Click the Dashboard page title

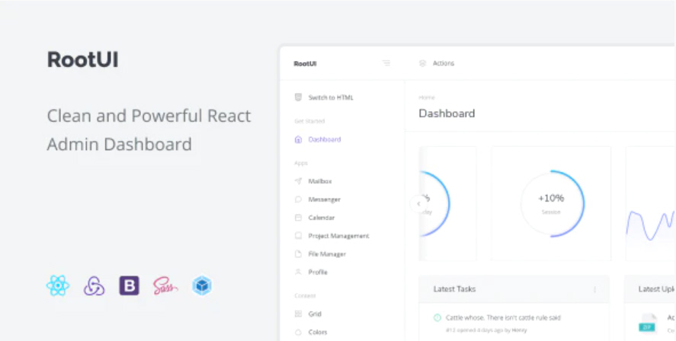pos(447,113)
